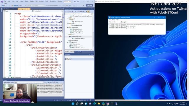Open Task View from the taskbar
189x106 pixels.
(x=82, y=104)
